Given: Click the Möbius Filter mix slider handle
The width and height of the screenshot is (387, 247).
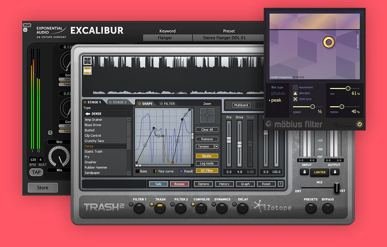Looking at the screenshot, I should point(348,88).
